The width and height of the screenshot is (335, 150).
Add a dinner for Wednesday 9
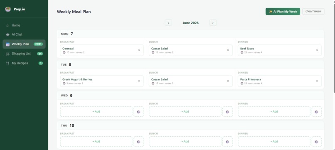(x=274, y=111)
